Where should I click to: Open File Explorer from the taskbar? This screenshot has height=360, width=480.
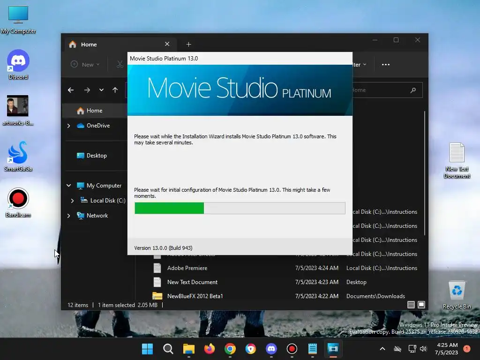pyautogui.click(x=188, y=349)
